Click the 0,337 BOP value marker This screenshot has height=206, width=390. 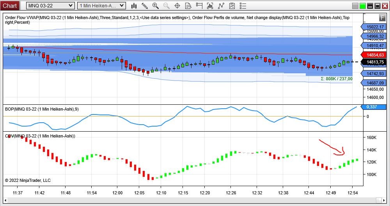[374, 107]
